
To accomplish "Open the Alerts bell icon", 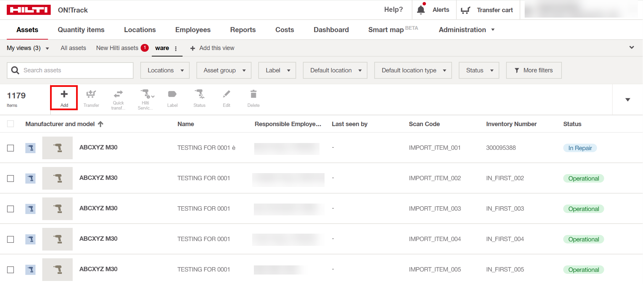I will pyautogui.click(x=421, y=9).
